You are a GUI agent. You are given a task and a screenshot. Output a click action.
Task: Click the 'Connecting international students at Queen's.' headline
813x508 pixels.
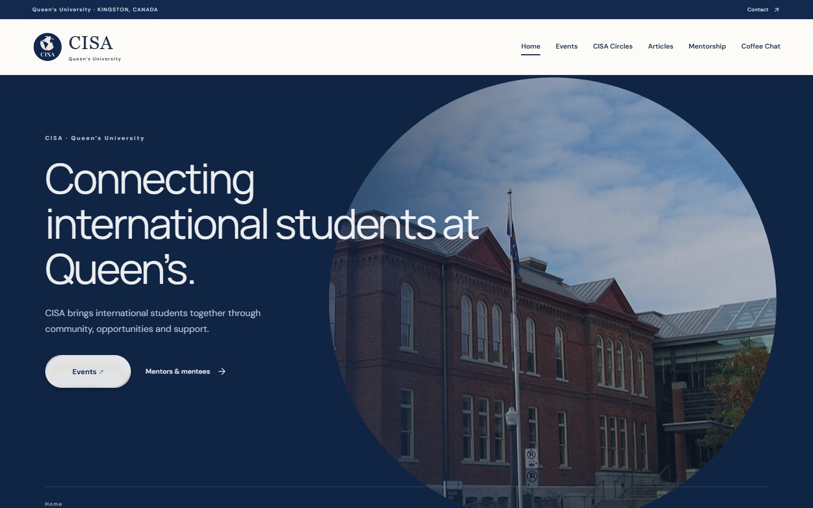262,224
